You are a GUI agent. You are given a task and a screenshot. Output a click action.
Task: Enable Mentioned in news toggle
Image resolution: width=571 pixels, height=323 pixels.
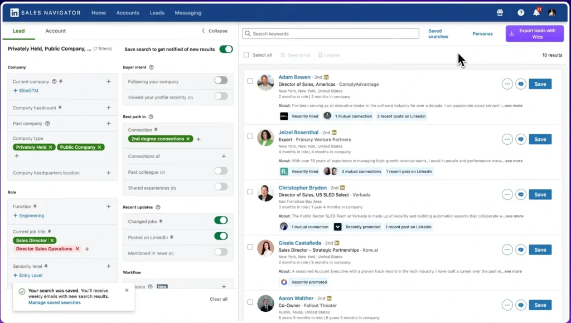(221, 252)
